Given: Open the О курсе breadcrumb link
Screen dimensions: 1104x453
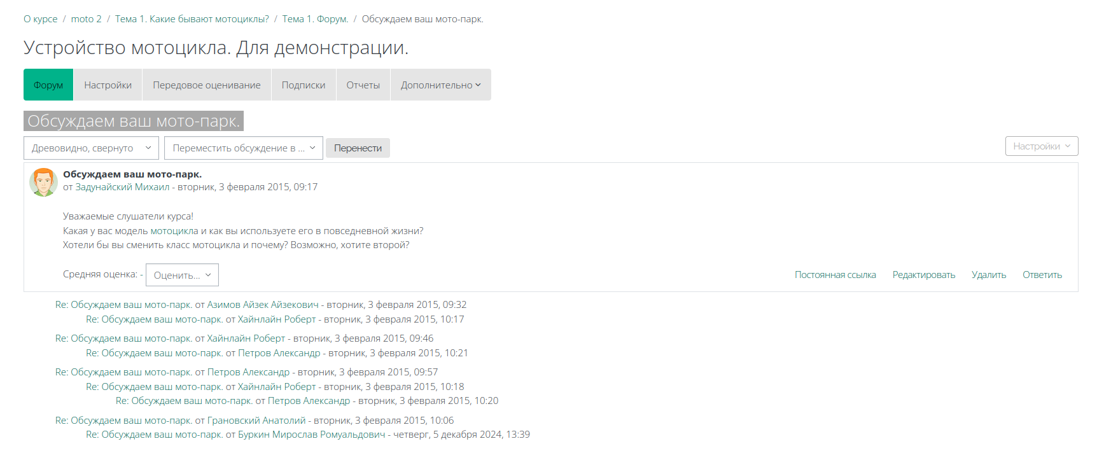Looking at the screenshot, I should coord(41,19).
